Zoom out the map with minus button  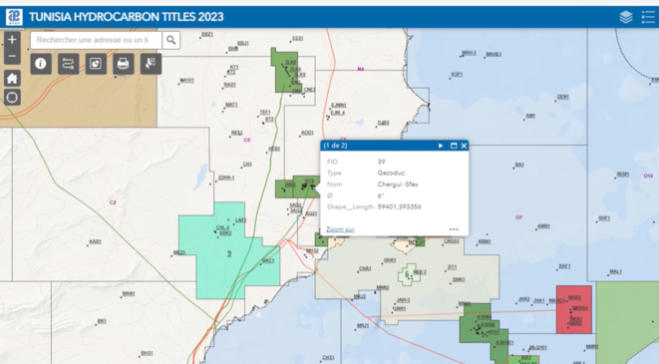pos(12,56)
